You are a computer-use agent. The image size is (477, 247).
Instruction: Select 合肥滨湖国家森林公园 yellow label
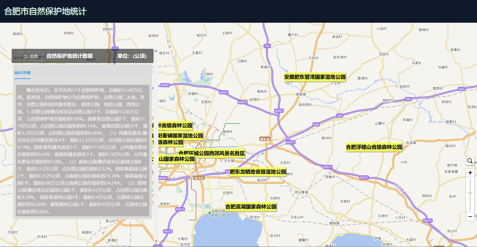click(x=251, y=207)
